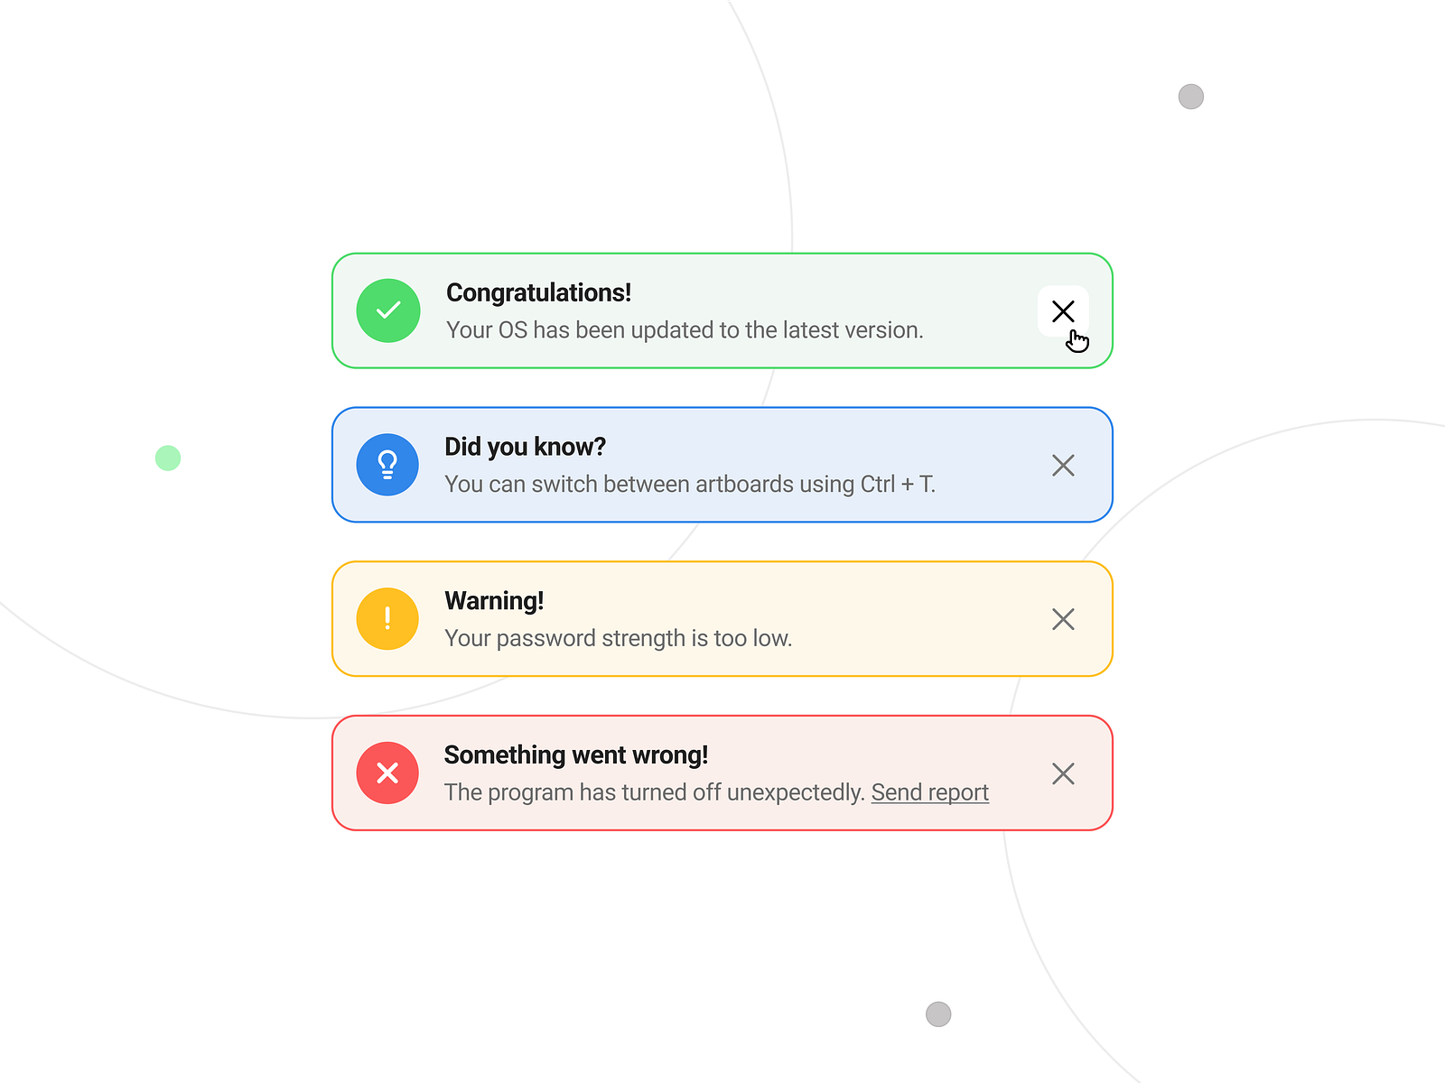1445x1083 pixels.
Task: Click the gray dot at the bottom
Action: [x=938, y=1014]
